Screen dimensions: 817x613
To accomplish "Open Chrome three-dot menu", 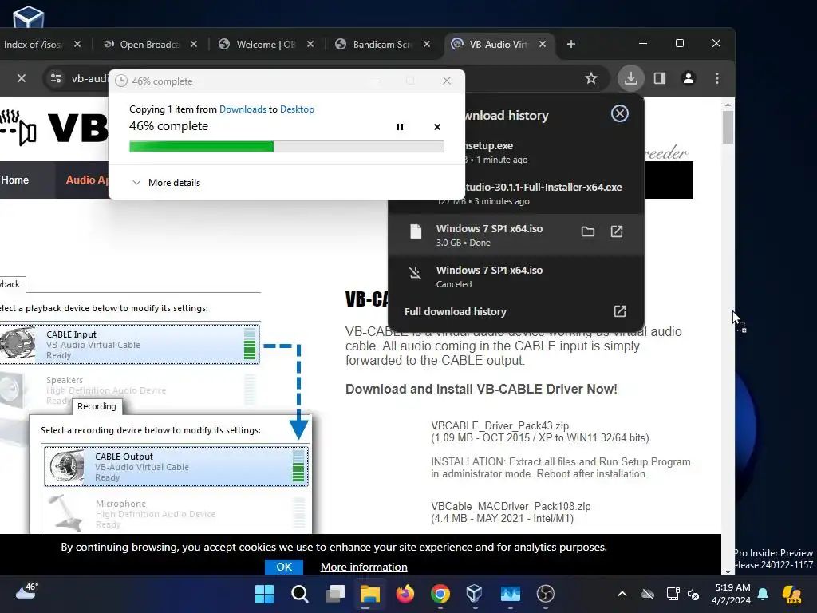I will (717, 78).
